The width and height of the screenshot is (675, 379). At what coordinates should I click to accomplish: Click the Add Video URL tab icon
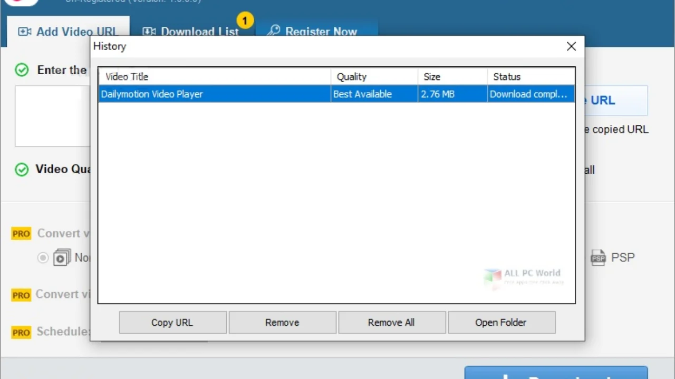point(25,32)
